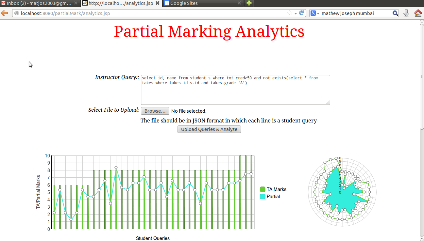
Task: Open the Downloads arrow icon
Action: 406,13
